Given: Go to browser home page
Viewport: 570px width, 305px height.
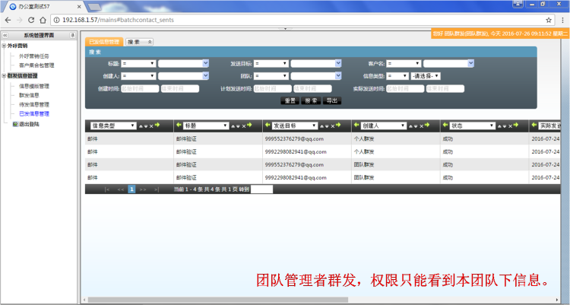Looking at the screenshot, I should (44, 20).
